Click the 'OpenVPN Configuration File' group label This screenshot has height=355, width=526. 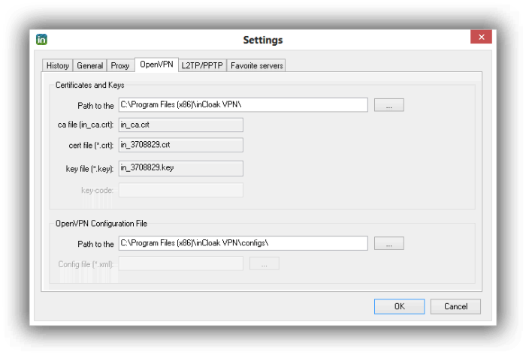click(x=101, y=224)
